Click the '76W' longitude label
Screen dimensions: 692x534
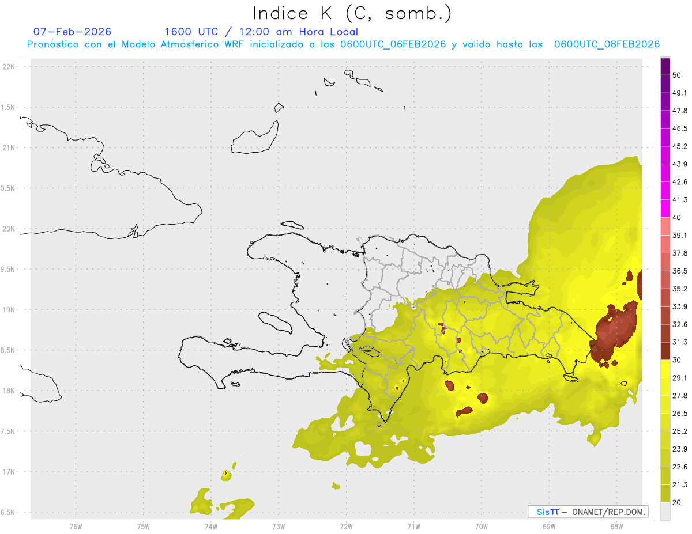pyautogui.click(x=76, y=526)
